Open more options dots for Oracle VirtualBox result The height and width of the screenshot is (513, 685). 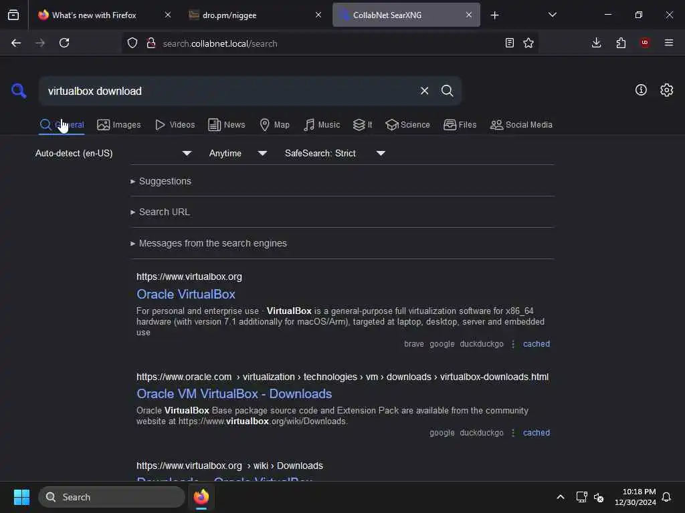pos(513,344)
